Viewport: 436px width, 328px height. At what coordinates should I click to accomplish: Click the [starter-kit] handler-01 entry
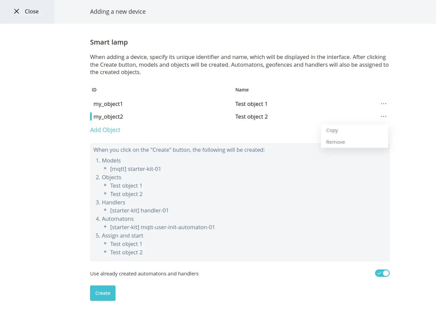point(139,210)
